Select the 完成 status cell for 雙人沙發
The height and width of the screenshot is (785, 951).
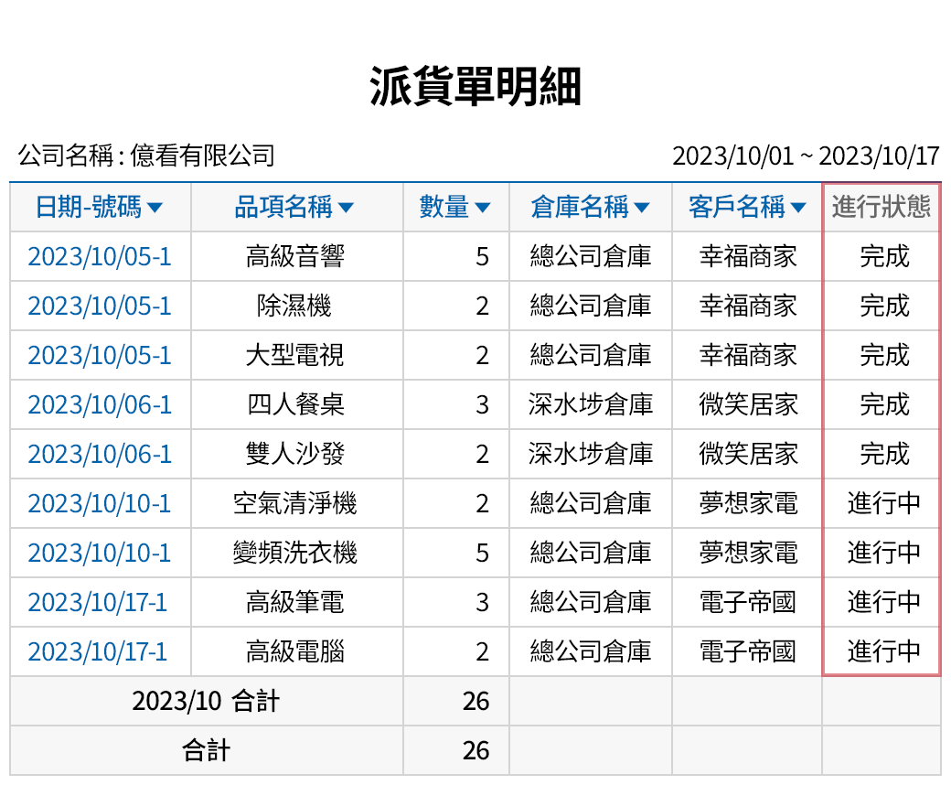(x=880, y=455)
